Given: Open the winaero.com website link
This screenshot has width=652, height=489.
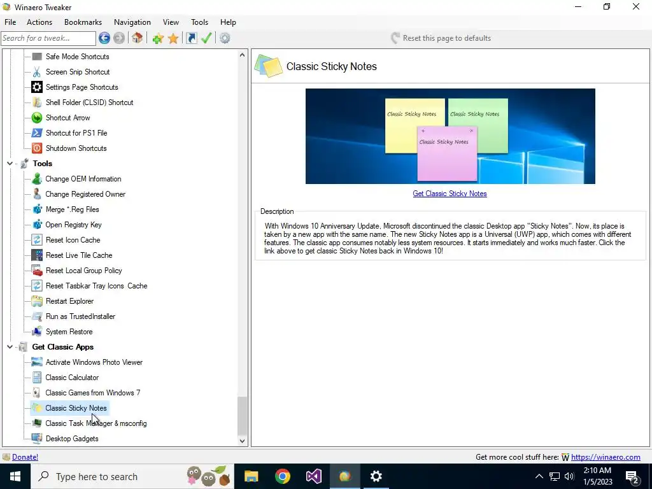Looking at the screenshot, I should point(606,457).
